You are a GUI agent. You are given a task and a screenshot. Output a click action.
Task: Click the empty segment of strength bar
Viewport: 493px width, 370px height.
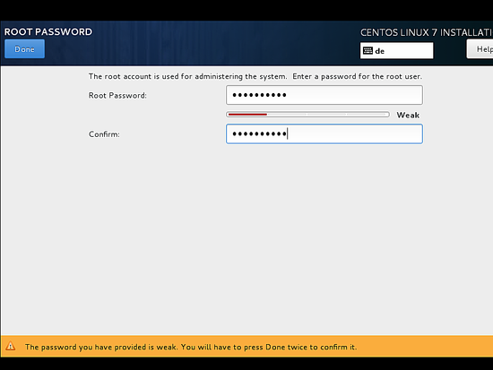click(x=327, y=115)
